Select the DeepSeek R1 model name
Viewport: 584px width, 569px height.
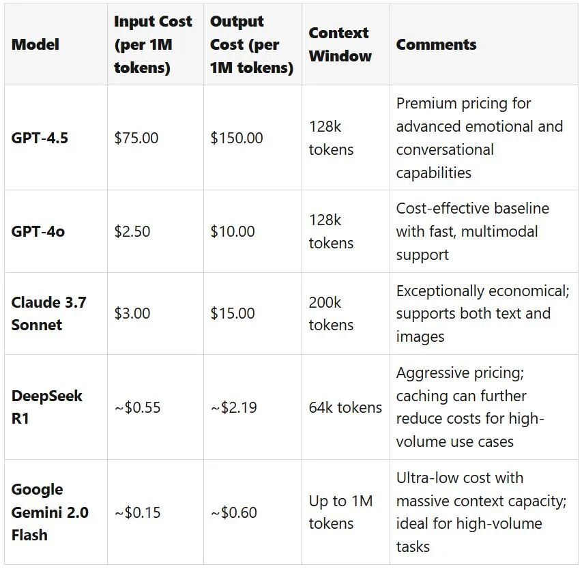tap(47, 407)
